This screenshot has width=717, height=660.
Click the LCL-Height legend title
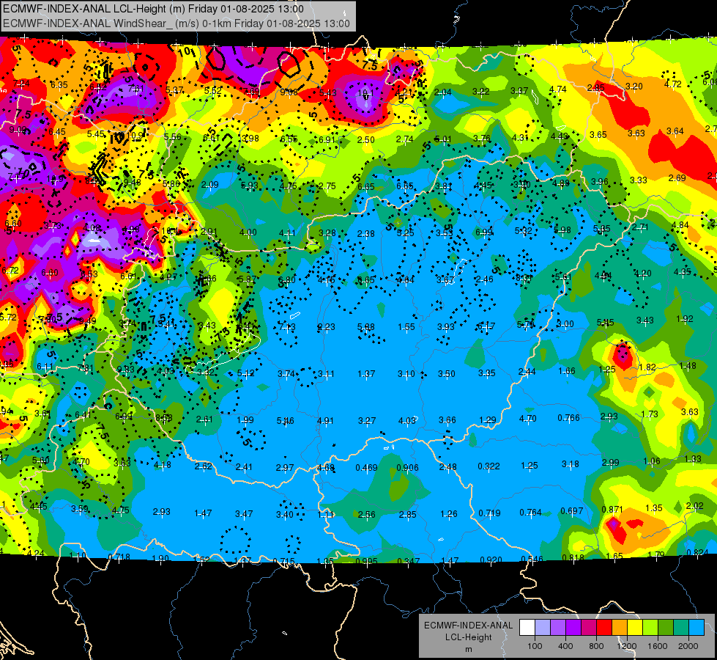tap(468, 637)
